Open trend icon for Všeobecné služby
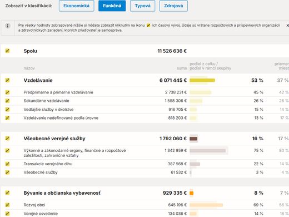The image size is (289, 217). 7,172
